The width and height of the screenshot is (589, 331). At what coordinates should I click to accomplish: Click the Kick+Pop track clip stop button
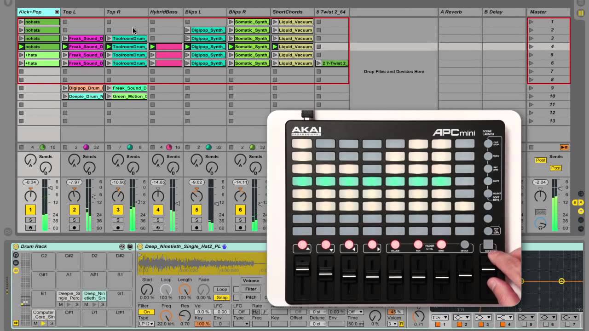coord(21,148)
